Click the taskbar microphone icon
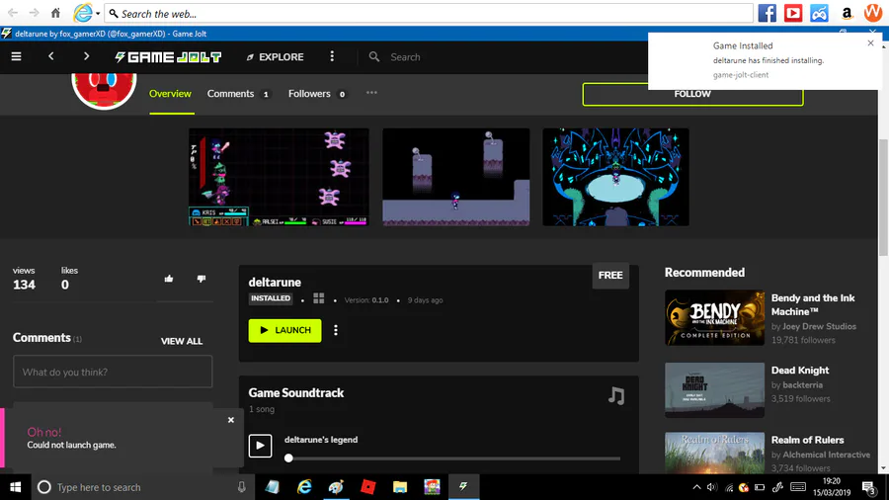 242,487
